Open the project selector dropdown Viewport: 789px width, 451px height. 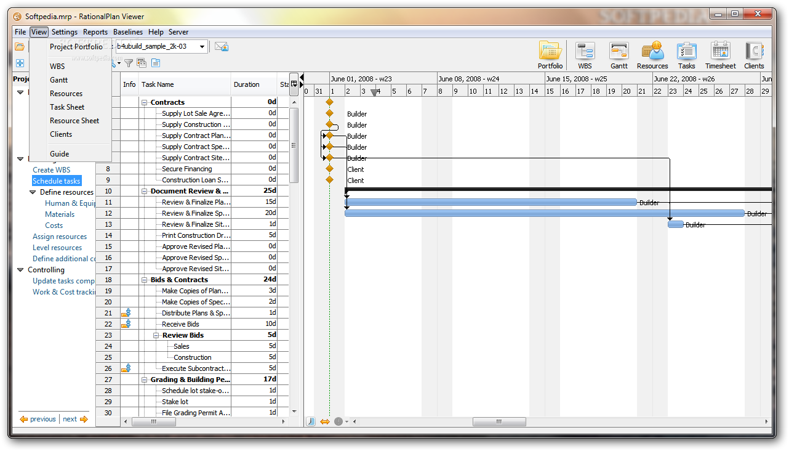coord(202,46)
